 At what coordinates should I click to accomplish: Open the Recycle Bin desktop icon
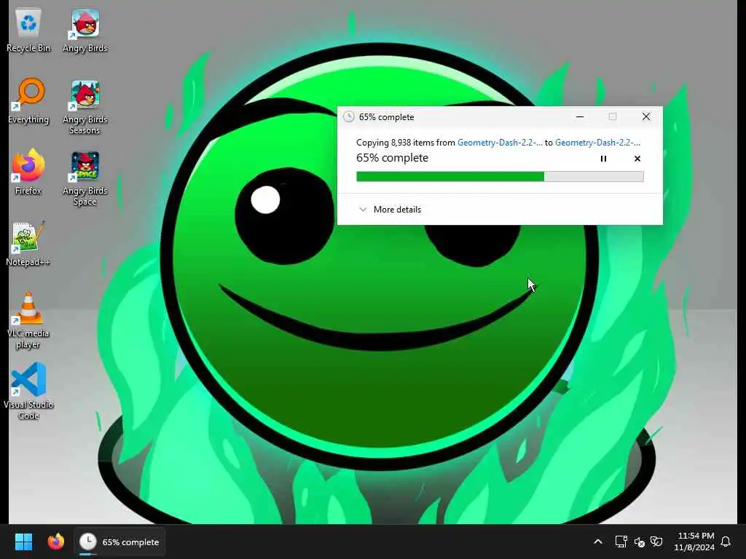[x=28, y=31]
